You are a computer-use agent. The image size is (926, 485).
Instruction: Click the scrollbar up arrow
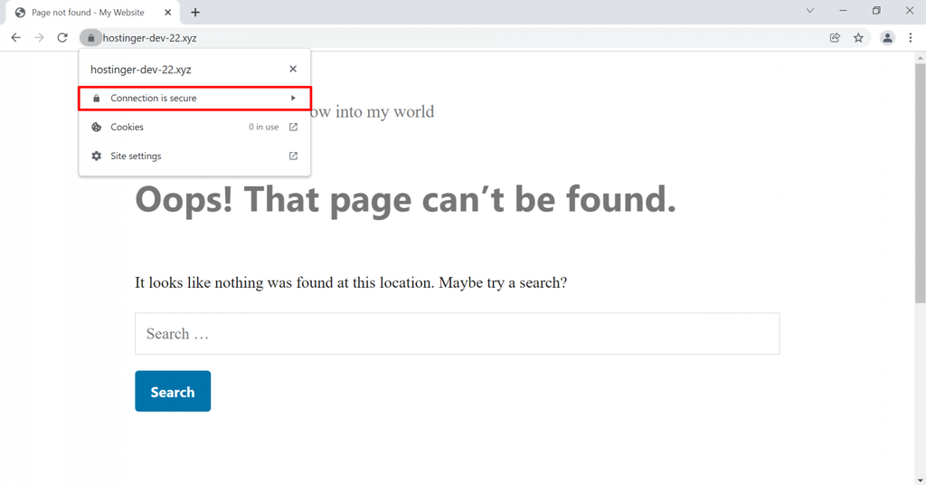click(x=920, y=58)
